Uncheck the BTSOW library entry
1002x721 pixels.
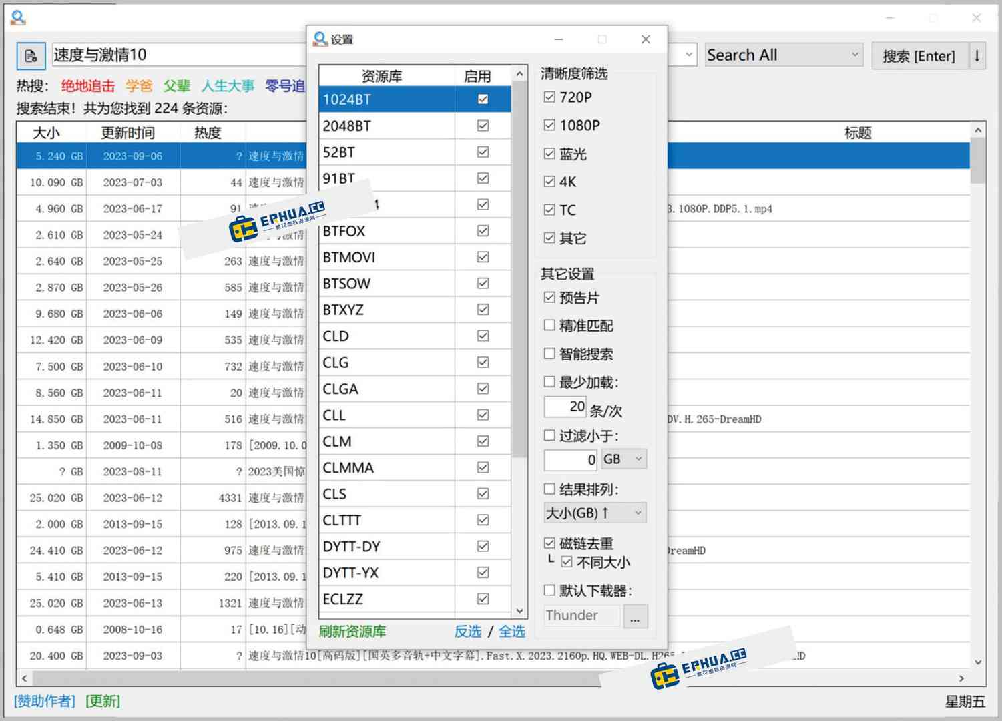[482, 283]
